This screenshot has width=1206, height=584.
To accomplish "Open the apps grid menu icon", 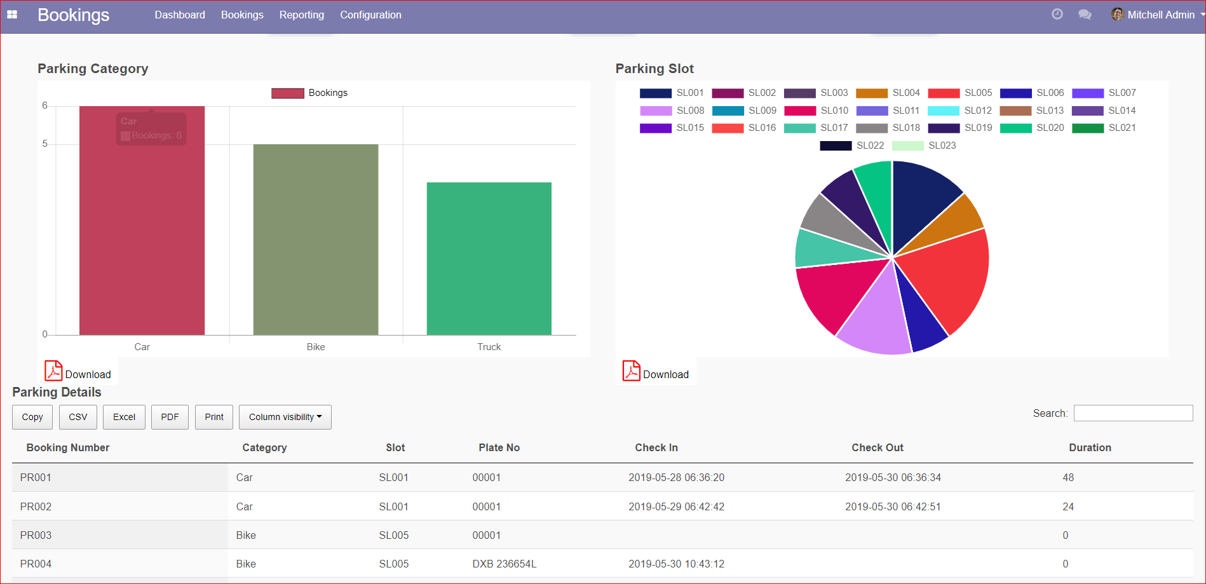I will [x=12, y=15].
